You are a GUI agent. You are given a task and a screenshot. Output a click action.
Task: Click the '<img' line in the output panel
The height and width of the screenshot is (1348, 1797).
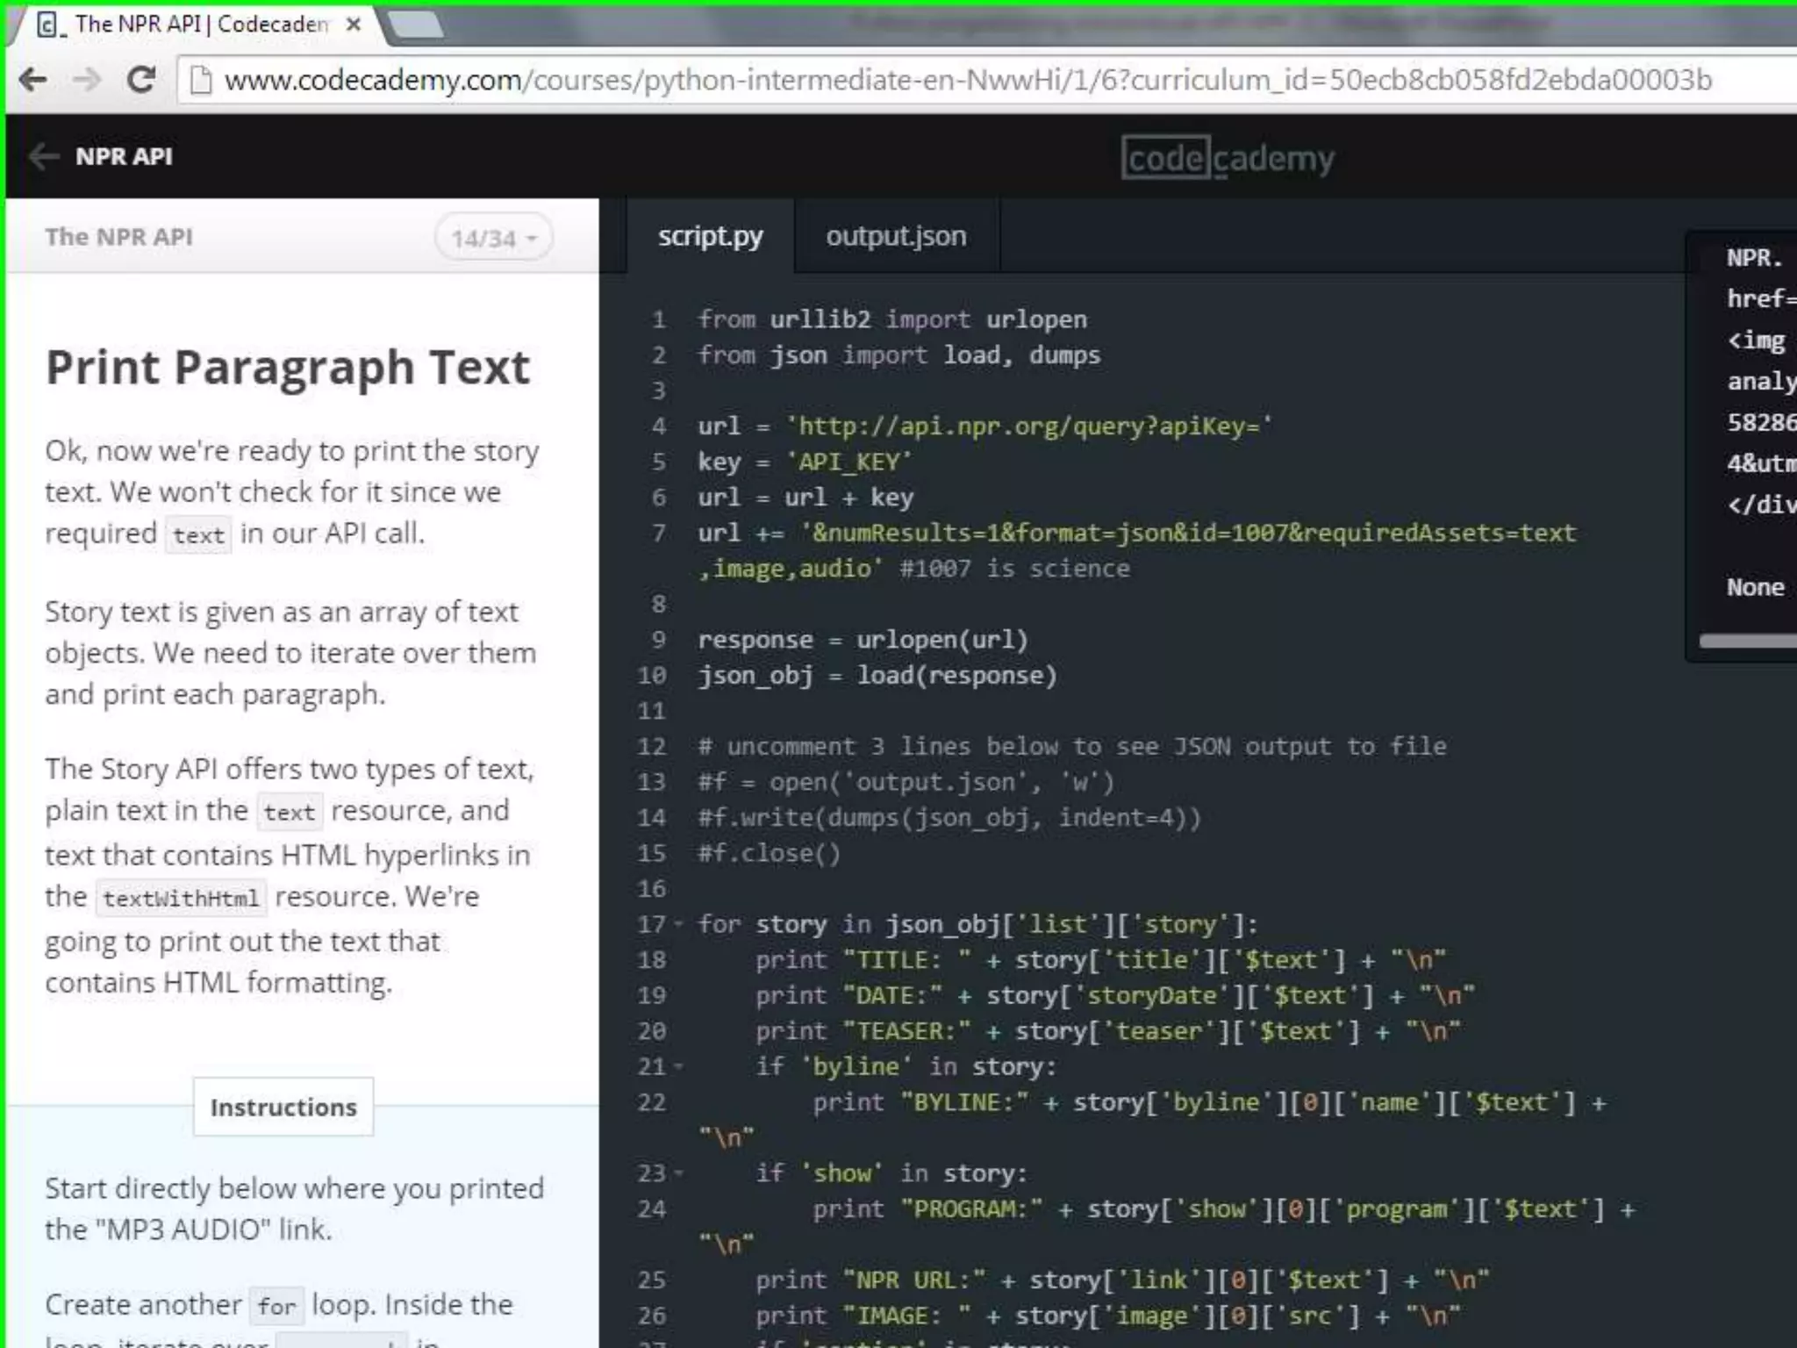click(x=1756, y=340)
